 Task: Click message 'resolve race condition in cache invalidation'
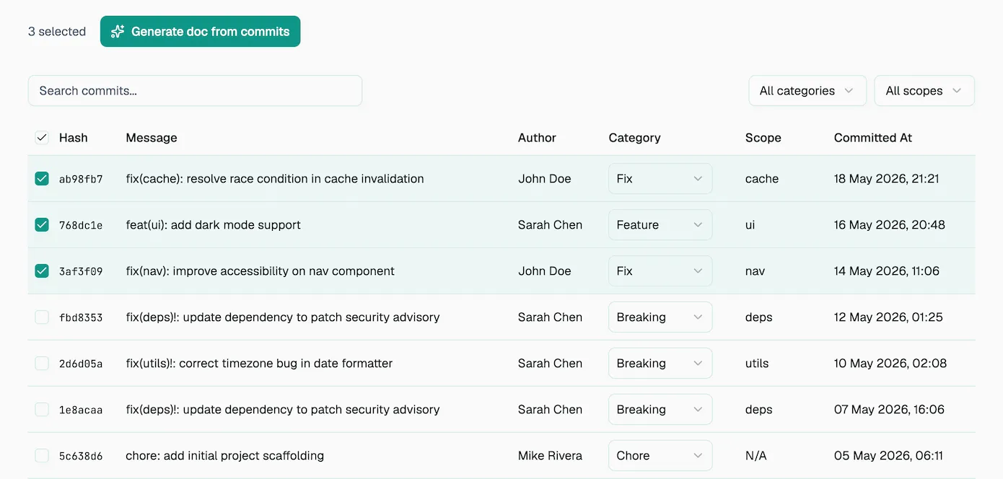pyautogui.click(x=305, y=179)
